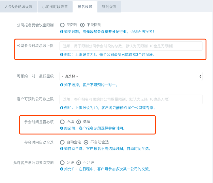213x183 pixels.
Task: Open 可预约一对一最低星级 dropdown
Action: pyautogui.click(x=131, y=76)
